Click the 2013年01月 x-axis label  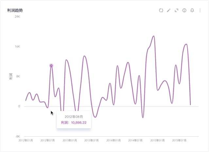pyautogui.click(x=70, y=140)
